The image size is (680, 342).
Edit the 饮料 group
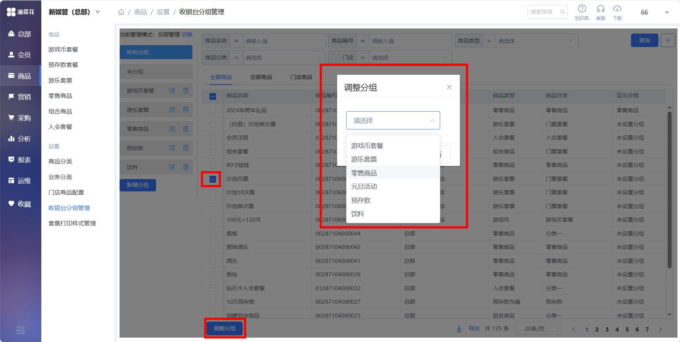pyautogui.click(x=172, y=167)
